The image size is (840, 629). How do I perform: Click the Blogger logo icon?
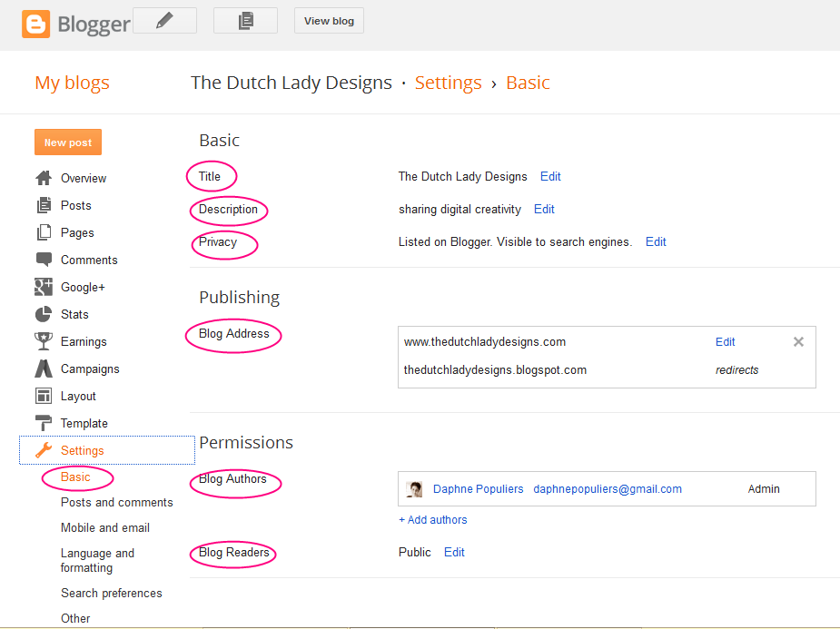36,23
